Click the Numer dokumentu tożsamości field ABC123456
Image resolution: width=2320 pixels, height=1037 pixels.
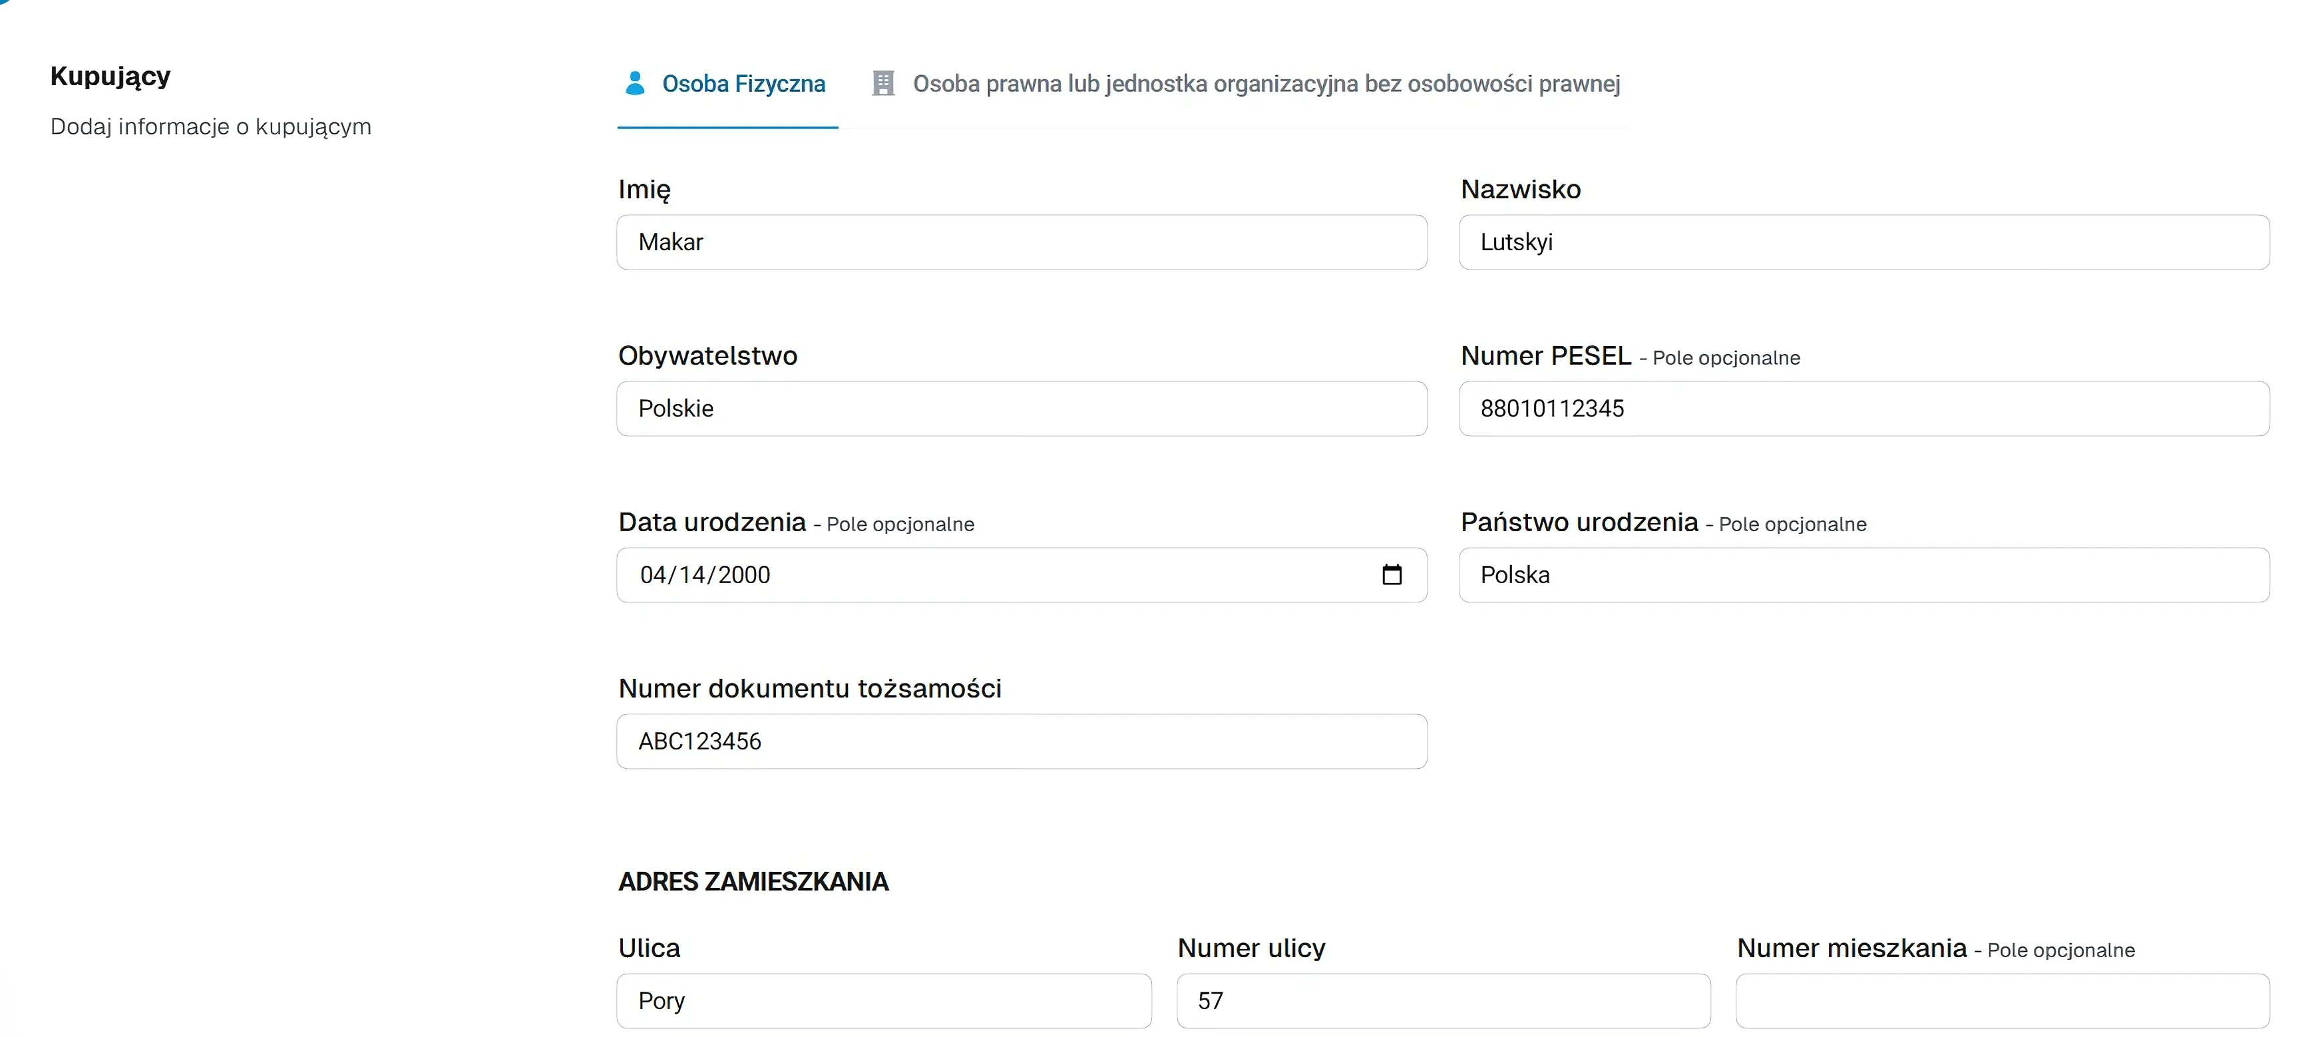point(1022,741)
